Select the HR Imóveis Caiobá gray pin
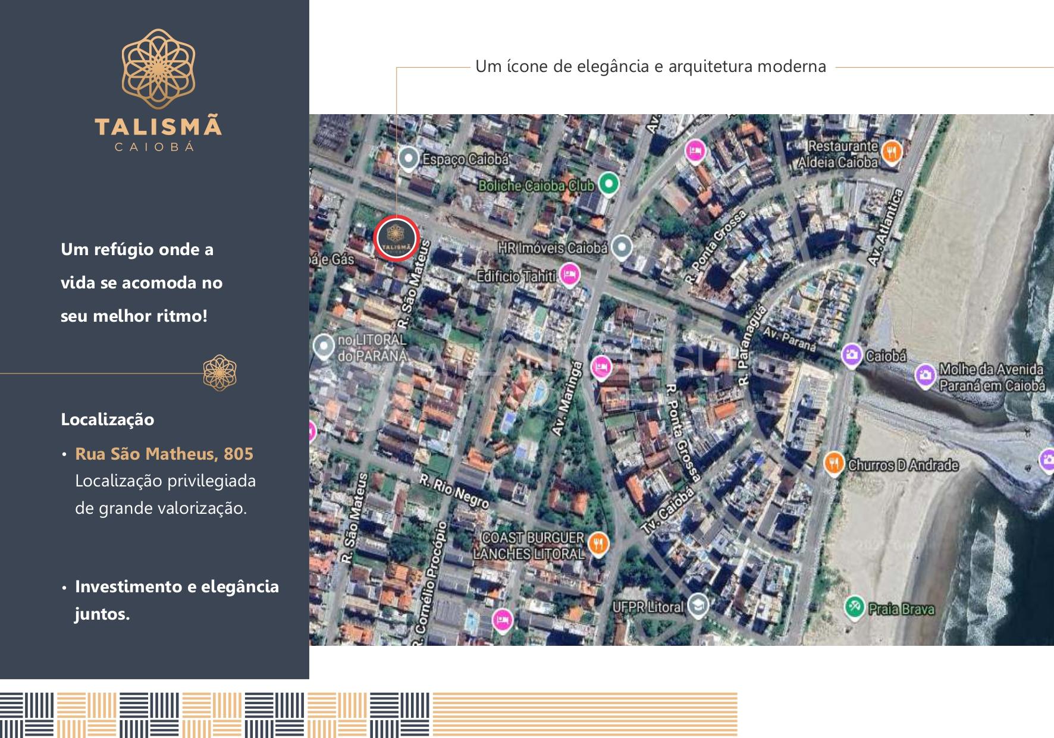This screenshot has height=738, width=1054. [x=622, y=246]
